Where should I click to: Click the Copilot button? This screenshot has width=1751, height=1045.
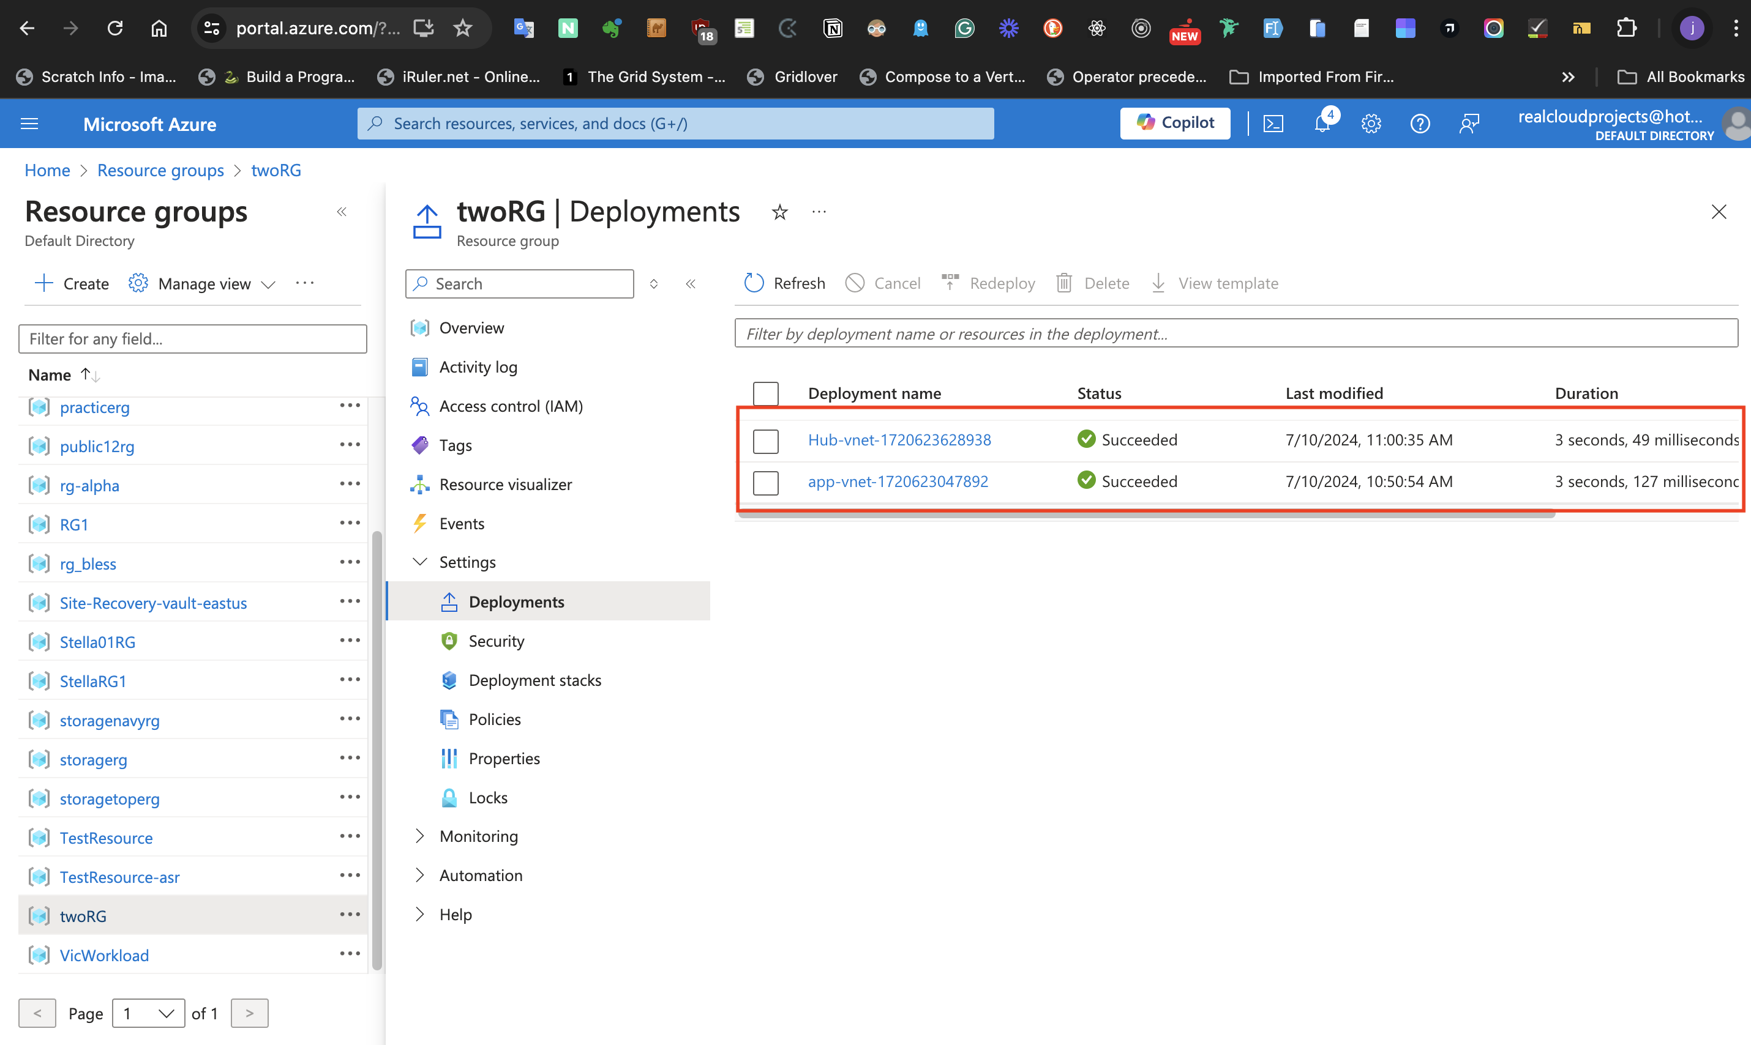pyautogui.click(x=1175, y=123)
